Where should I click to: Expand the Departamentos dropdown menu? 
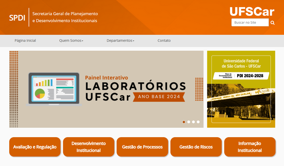point(121,40)
